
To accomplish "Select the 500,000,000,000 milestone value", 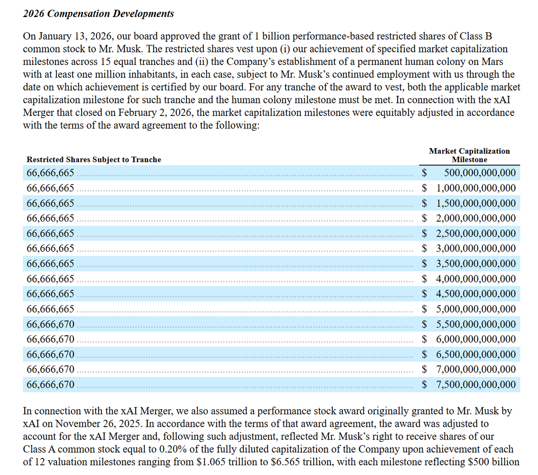I will (x=480, y=173).
